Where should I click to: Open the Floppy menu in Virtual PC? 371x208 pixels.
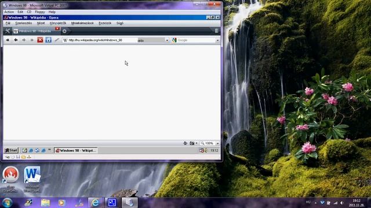pos(40,12)
